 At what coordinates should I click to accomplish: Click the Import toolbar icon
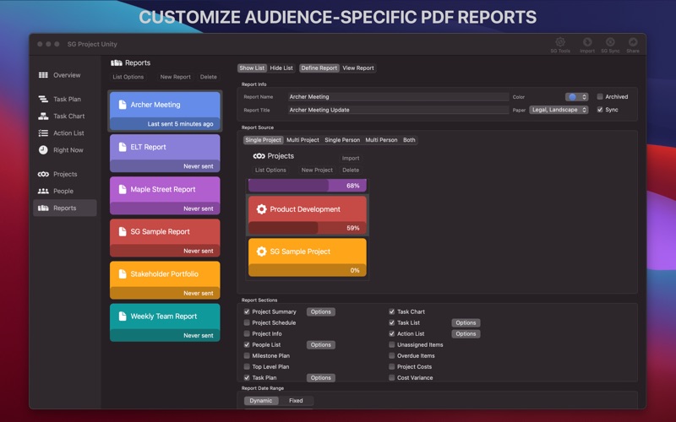587,41
